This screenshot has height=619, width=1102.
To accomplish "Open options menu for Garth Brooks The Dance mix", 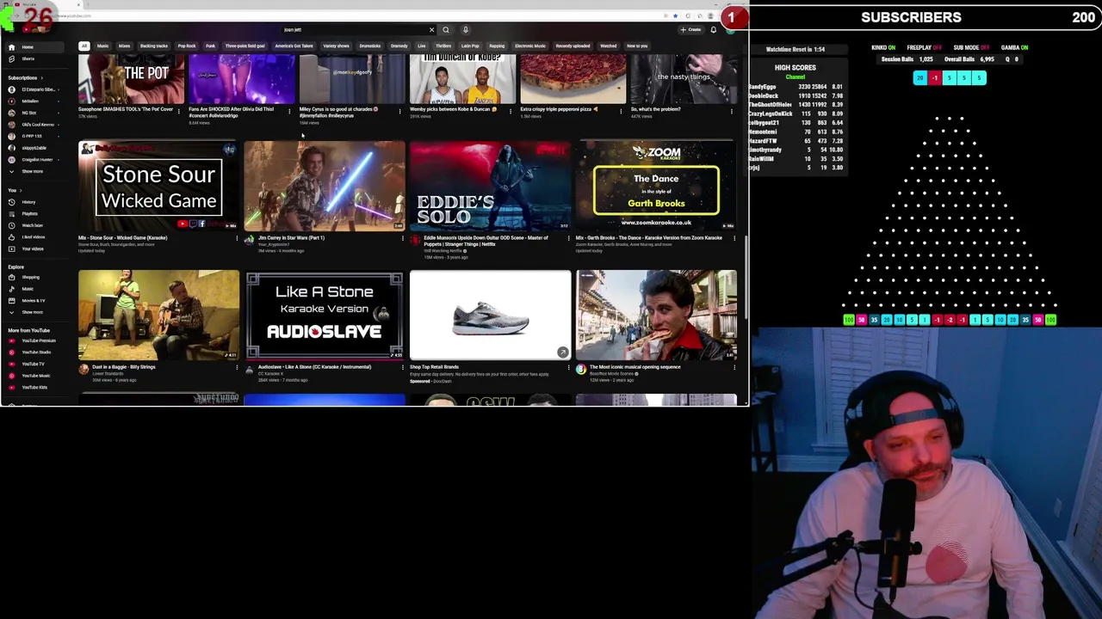I will (734, 239).
